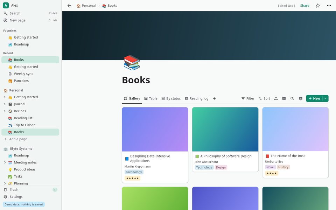Open Settings in the sidebar
This screenshot has height=210, width=336.
click(30, 197)
